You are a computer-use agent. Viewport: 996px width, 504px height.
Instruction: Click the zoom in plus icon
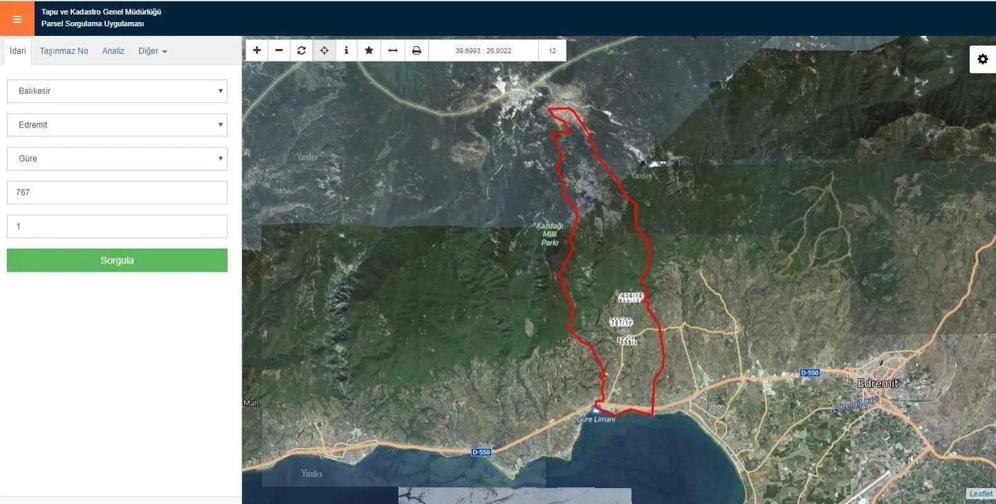pos(257,50)
